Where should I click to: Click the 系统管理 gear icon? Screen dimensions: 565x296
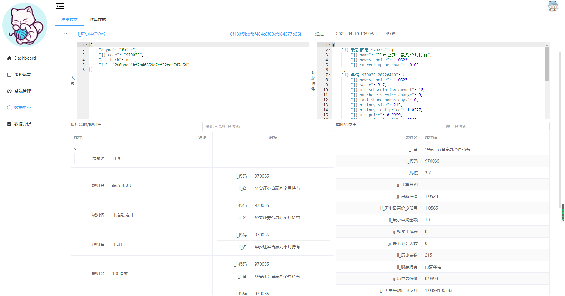(9, 91)
